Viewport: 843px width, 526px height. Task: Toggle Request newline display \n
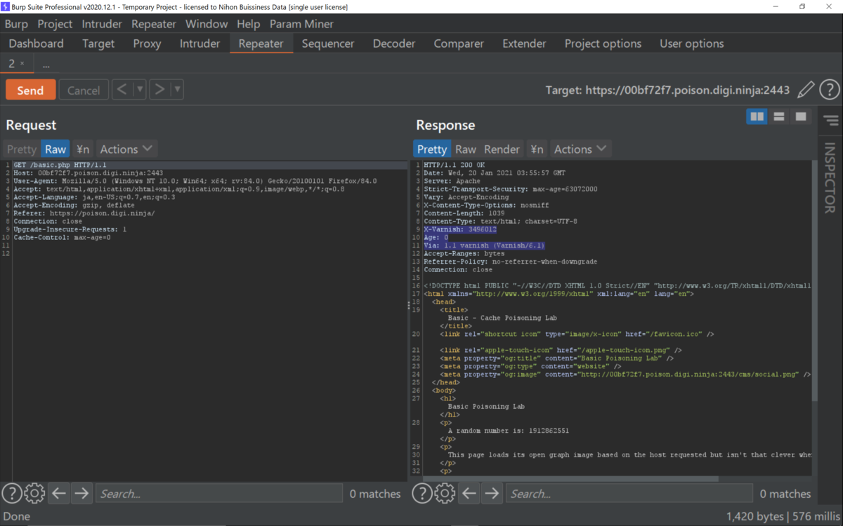[83, 149]
